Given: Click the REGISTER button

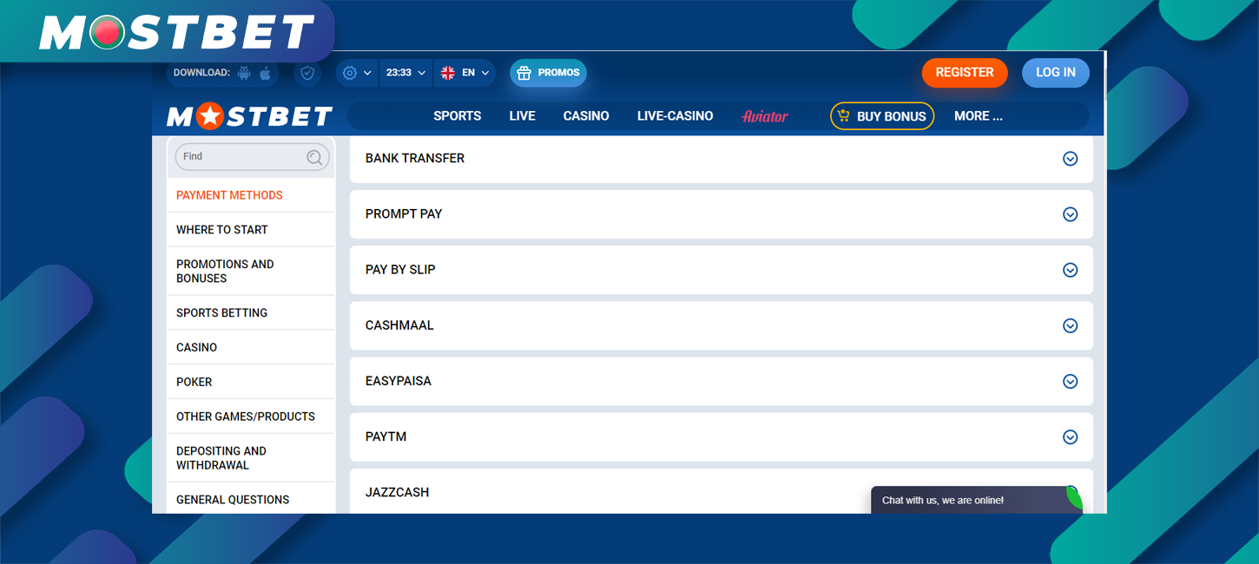Looking at the screenshot, I should (965, 73).
